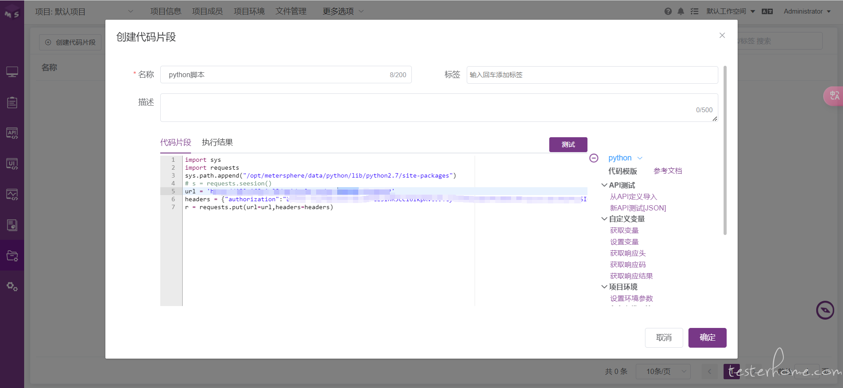Insert the 获取响应码 template

(x=628, y=265)
